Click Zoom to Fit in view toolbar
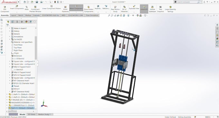The width and height of the screenshot is (219, 118). (109, 15)
